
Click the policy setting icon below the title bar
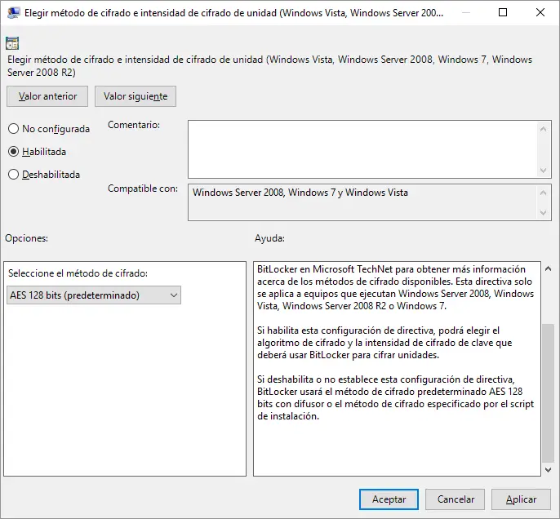click(x=12, y=43)
